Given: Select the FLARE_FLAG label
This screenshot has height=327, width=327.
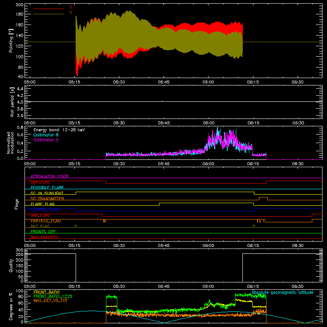Looking at the screenshot, I should click(43, 204).
